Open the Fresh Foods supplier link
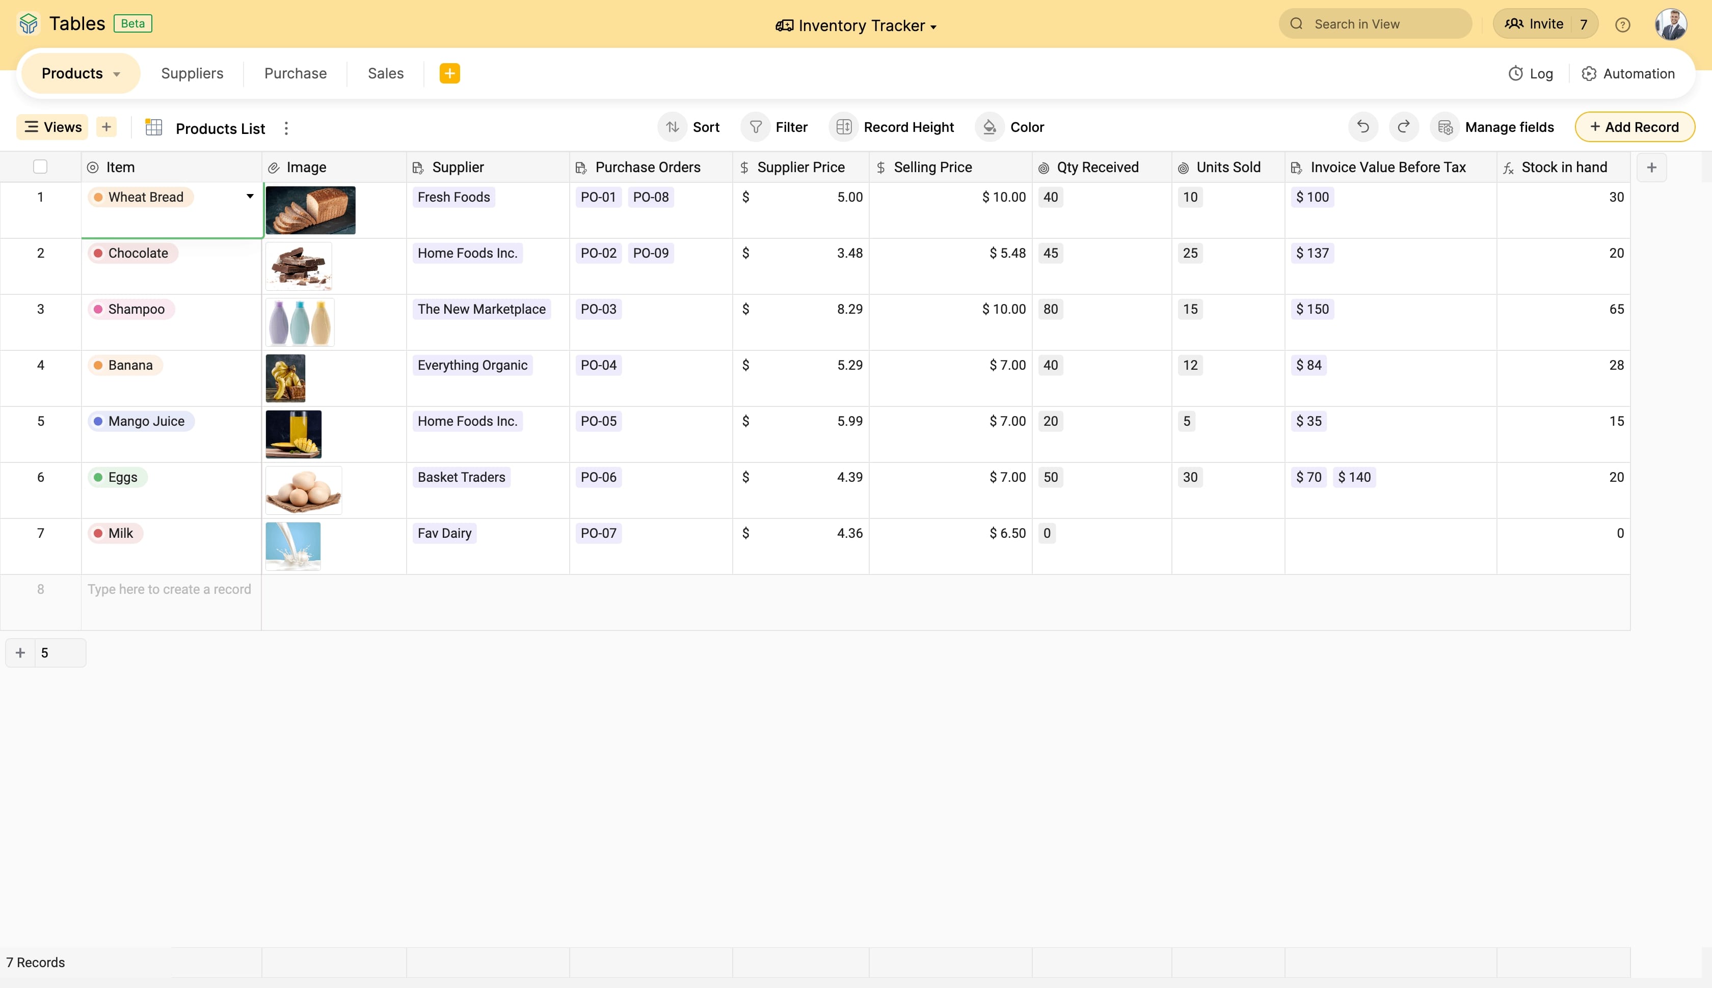 [x=453, y=197]
